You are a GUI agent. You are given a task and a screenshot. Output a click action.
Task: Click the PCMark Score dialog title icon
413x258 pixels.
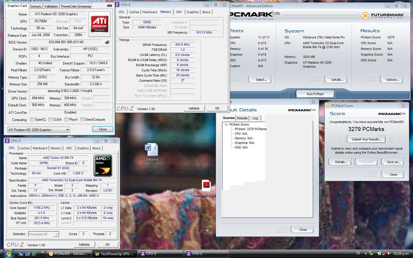coord(328,105)
